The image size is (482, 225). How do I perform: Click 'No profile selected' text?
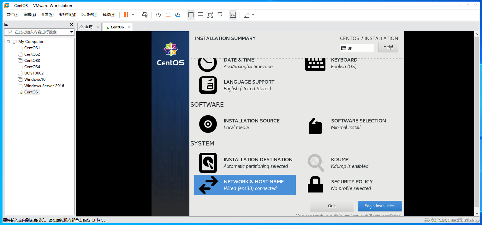tap(351, 188)
